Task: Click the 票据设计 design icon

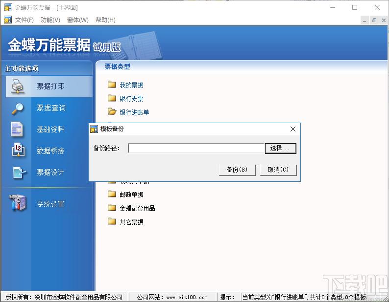Action: pos(19,173)
